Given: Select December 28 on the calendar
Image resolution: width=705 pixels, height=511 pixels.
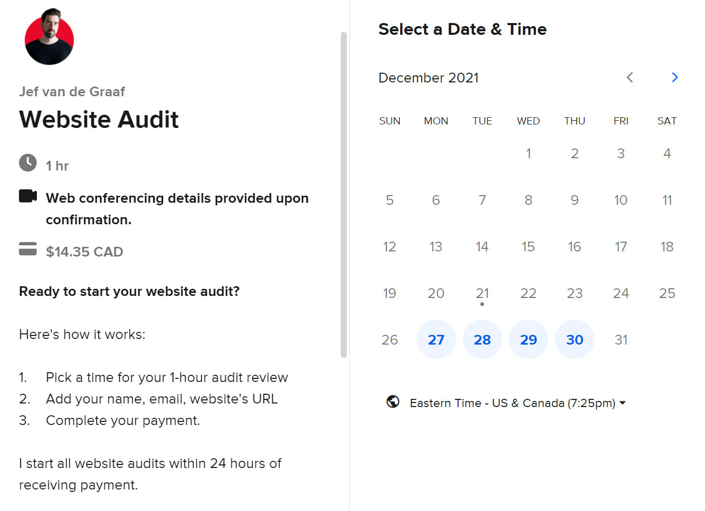Looking at the screenshot, I should (482, 339).
